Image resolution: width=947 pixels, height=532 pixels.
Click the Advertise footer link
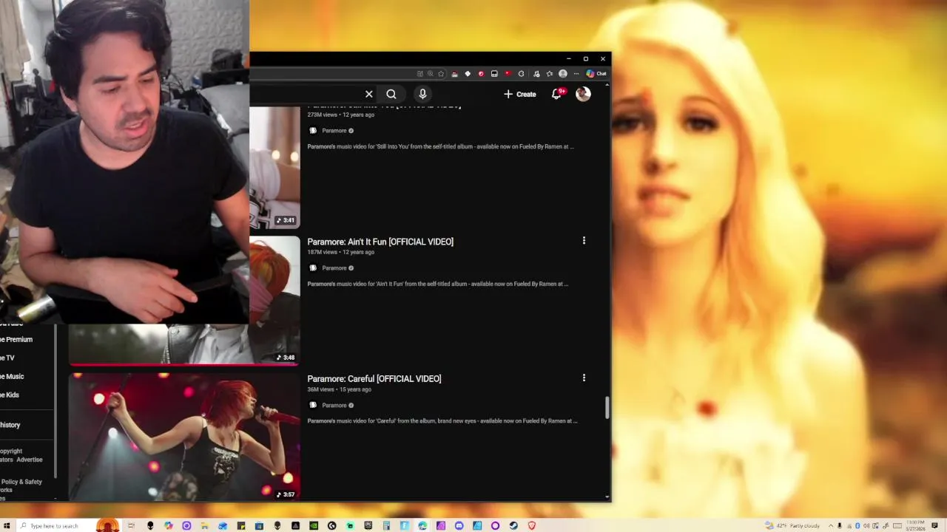30,460
